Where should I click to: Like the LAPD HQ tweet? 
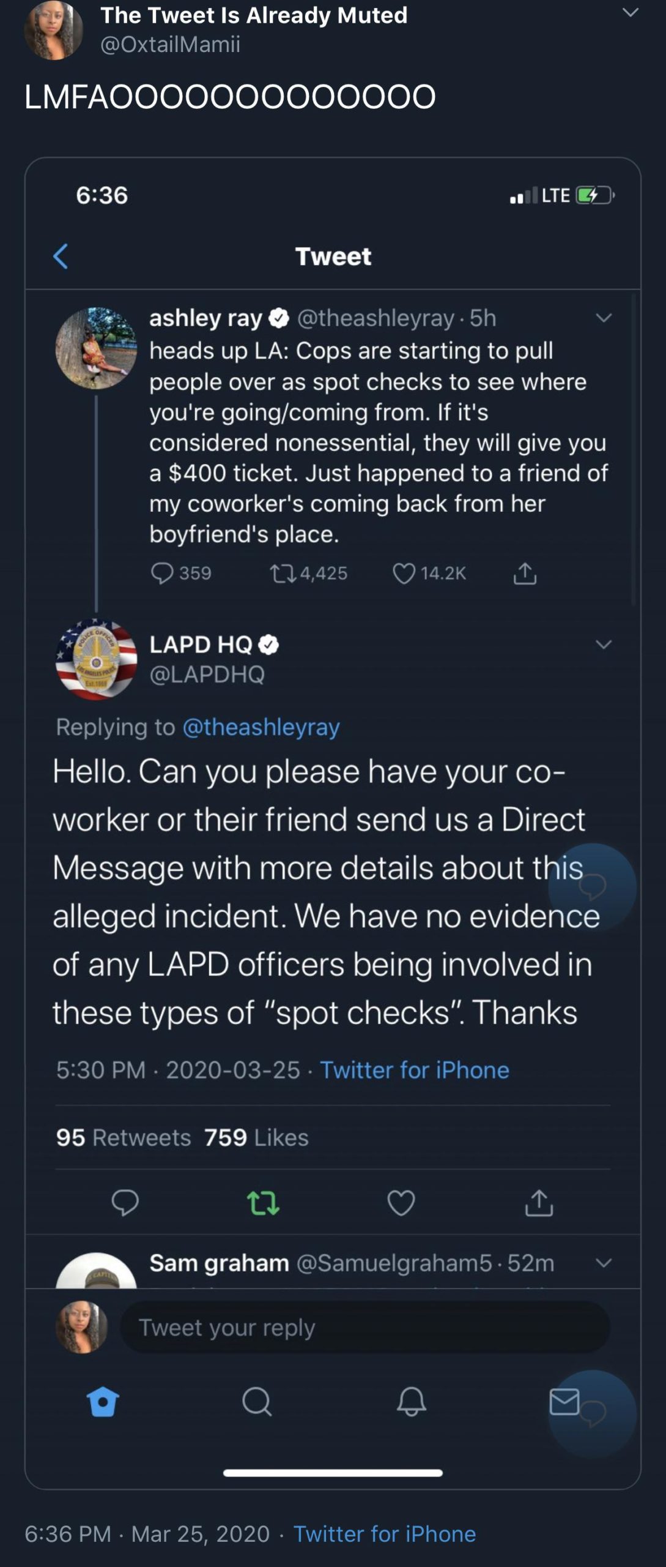pyautogui.click(x=401, y=1202)
